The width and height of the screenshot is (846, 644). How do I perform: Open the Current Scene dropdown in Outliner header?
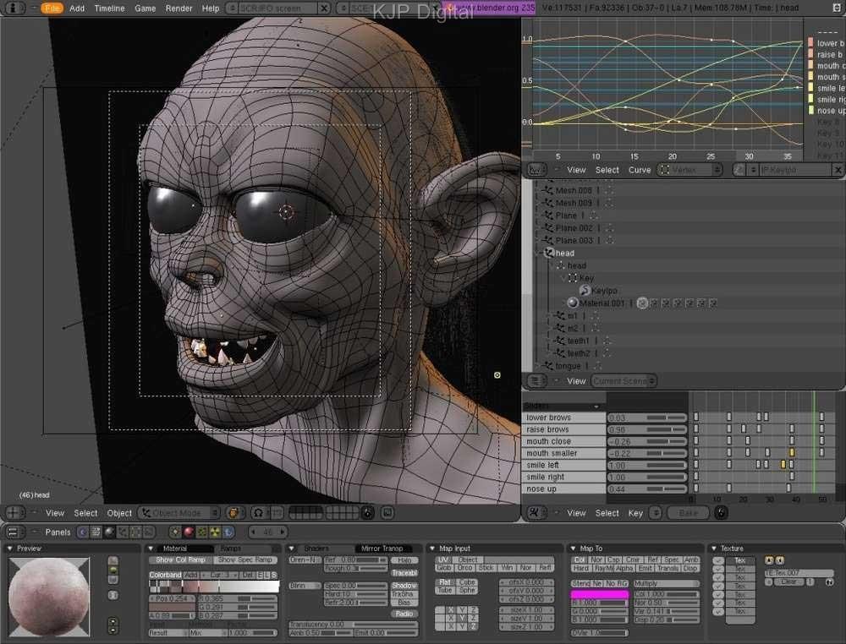coord(624,380)
